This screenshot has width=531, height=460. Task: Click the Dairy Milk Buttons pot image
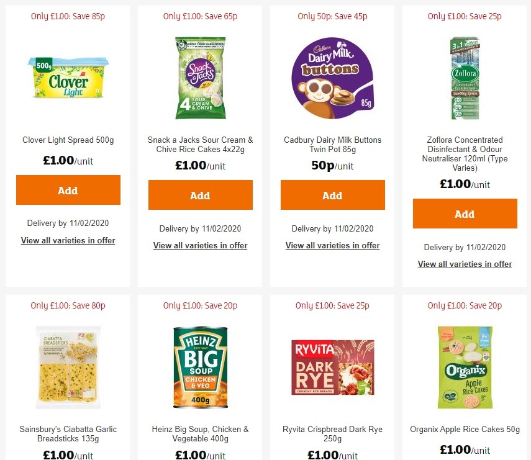(332, 78)
